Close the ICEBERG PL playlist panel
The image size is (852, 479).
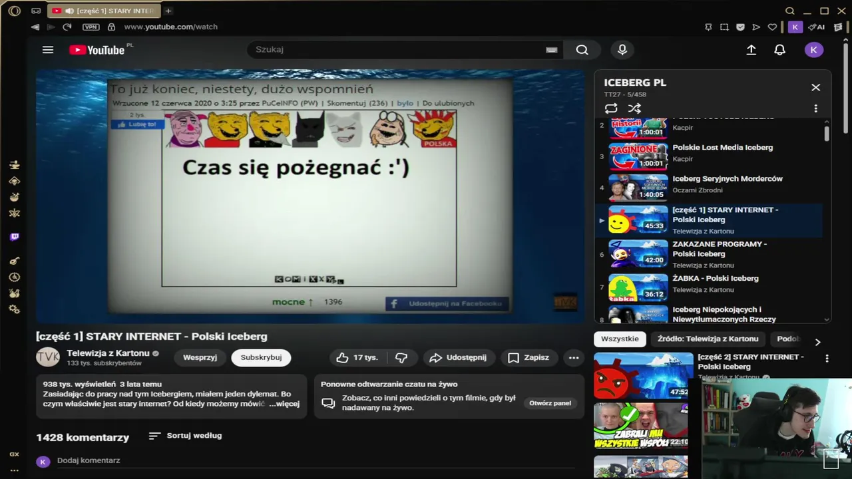click(816, 87)
